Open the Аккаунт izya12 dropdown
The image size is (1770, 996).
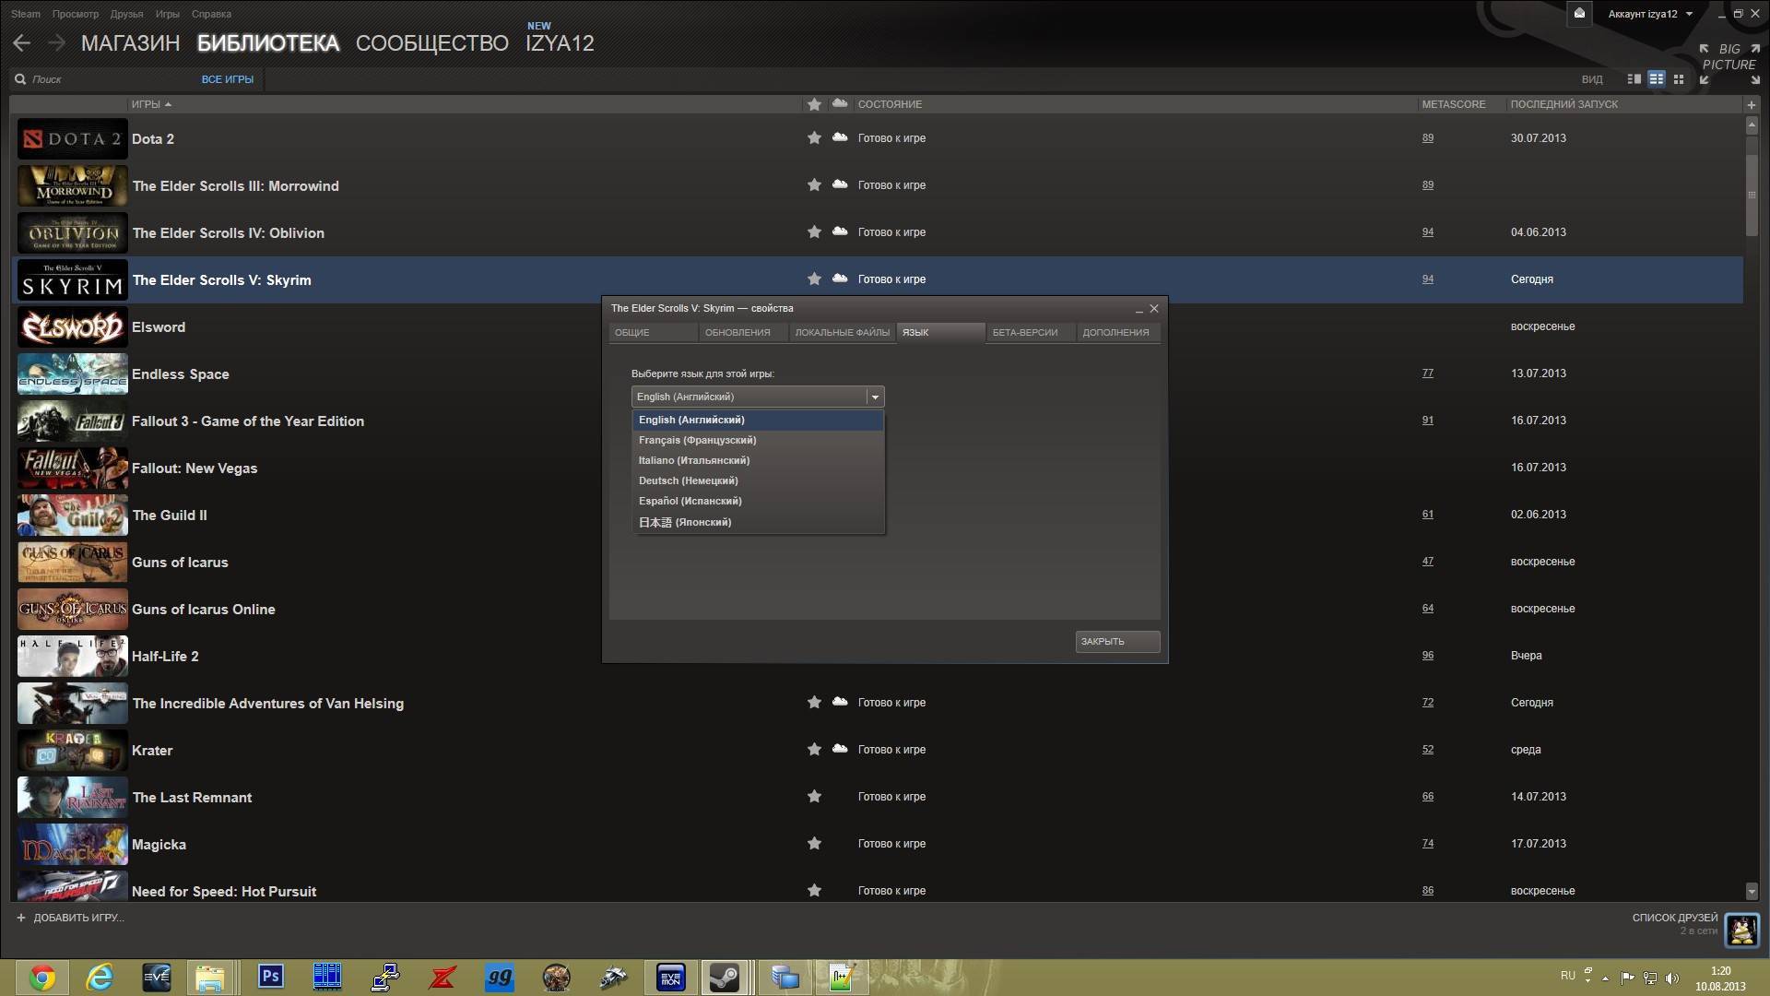coord(1649,14)
